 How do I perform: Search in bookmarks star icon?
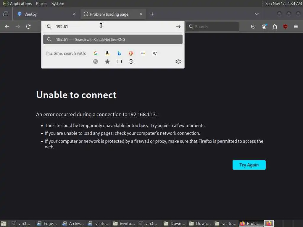(107, 61)
